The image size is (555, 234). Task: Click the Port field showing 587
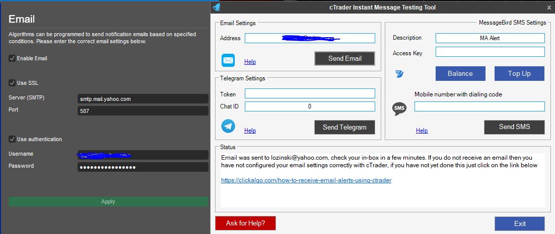click(143, 111)
